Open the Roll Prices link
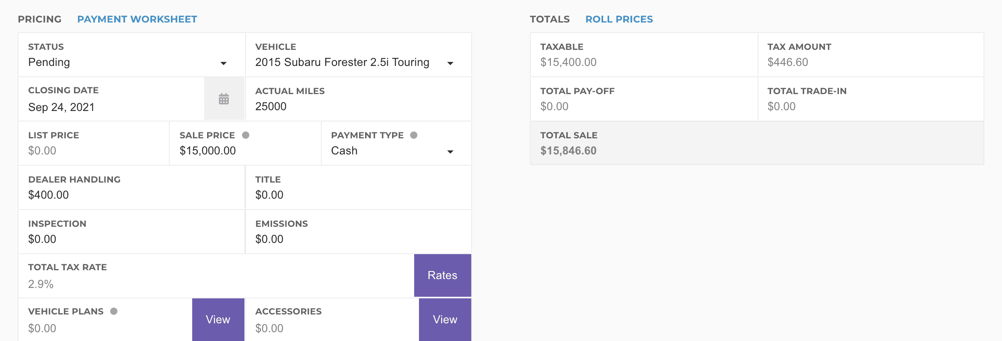 click(619, 19)
